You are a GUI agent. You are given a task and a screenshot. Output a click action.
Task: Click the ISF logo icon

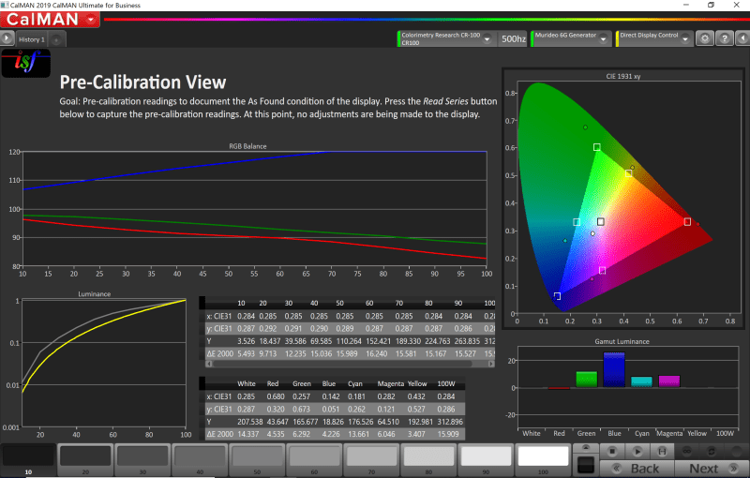(26, 63)
